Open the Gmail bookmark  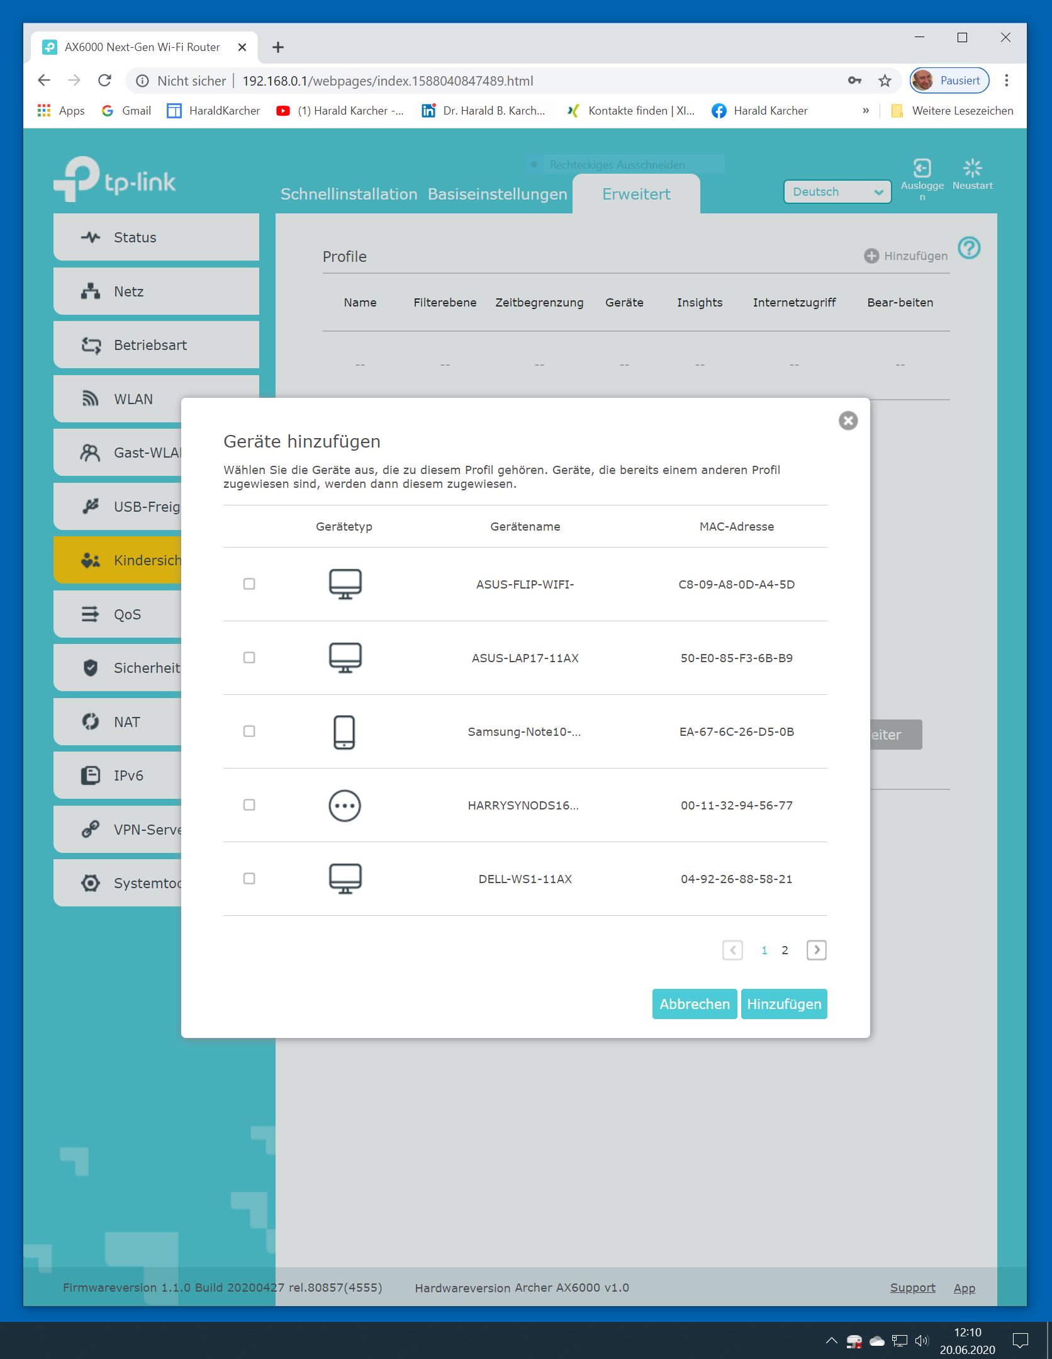pos(126,111)
